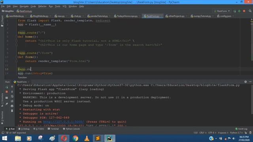Open the Window menu

click(73, 6)
